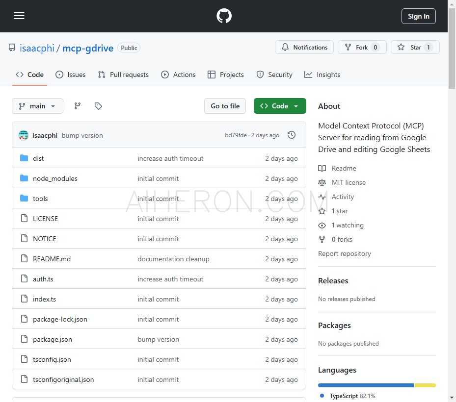This screenshot has height=402, width=456.
Task: View the 0 forks link
Action: (x=342, y=239)
